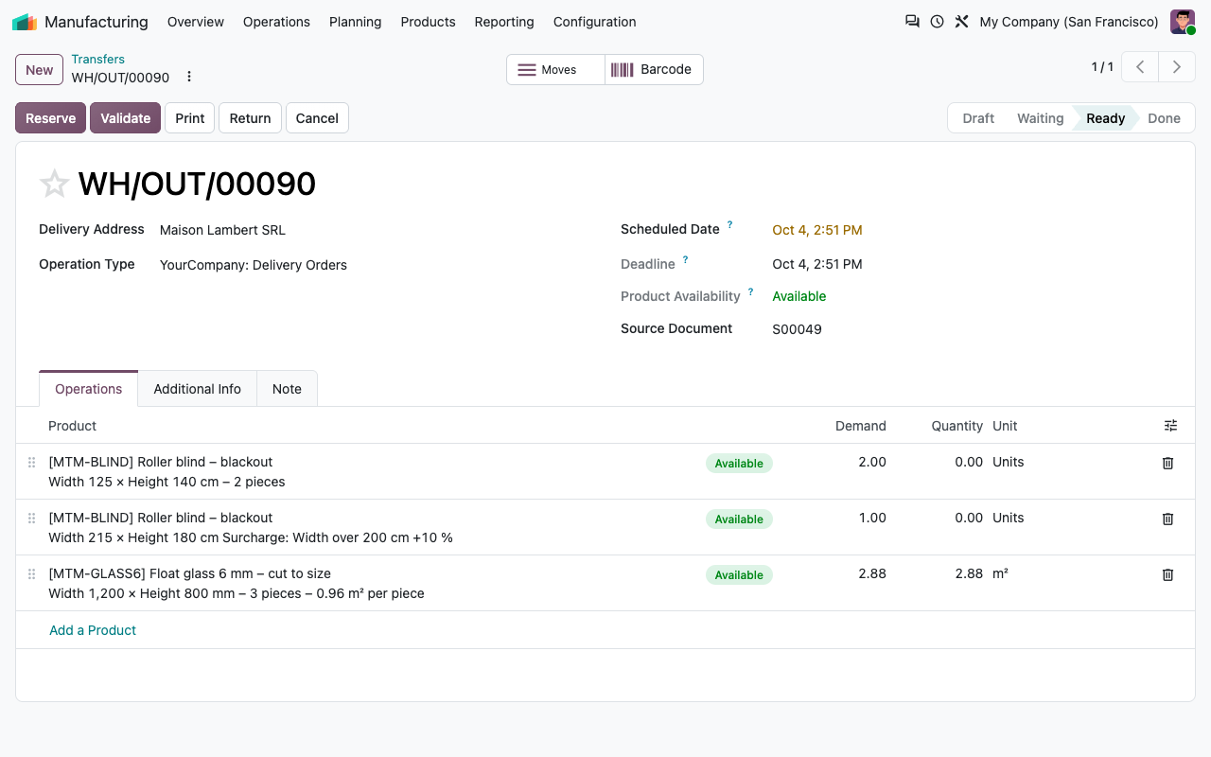
Task: Open the My Company (San Francisco) switcher
Action: pos(1069,21)
